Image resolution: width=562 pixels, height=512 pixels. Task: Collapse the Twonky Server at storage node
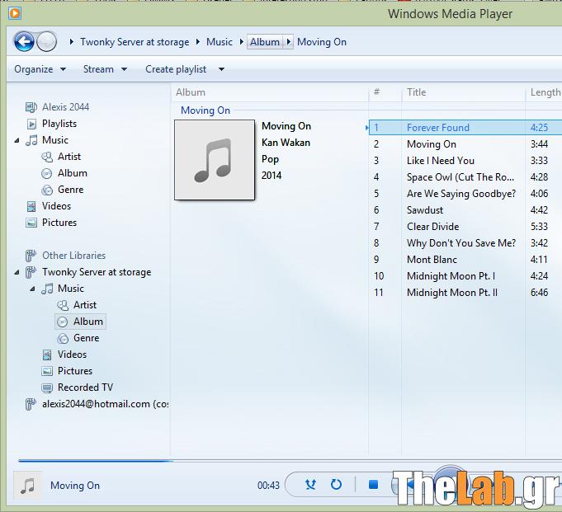click(x=17, y=272)
